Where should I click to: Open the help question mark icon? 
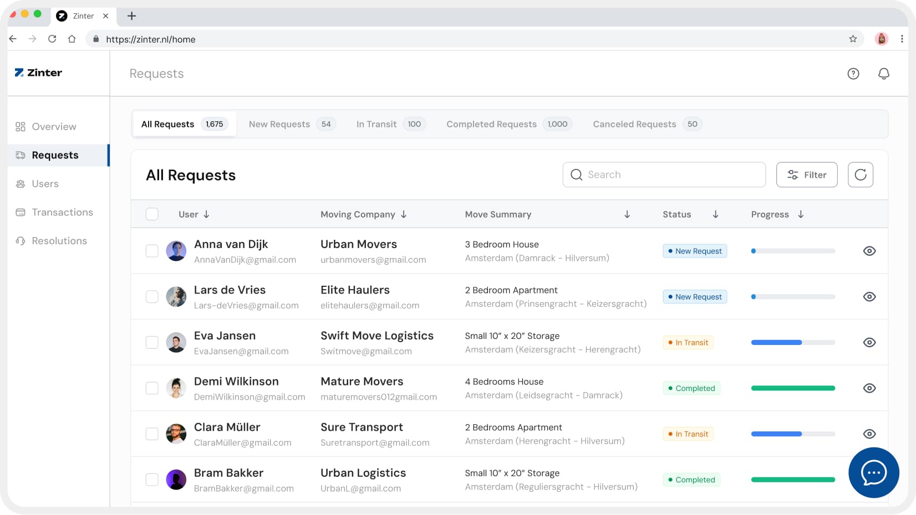click(x=853, y=73)
